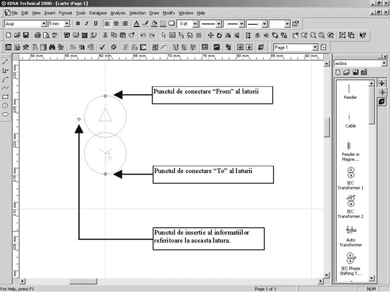Viewport: 390px width, 292px height.
Task: Open the Page 1 dropdown
Action: pyautogui.click(x=315, y=47)
